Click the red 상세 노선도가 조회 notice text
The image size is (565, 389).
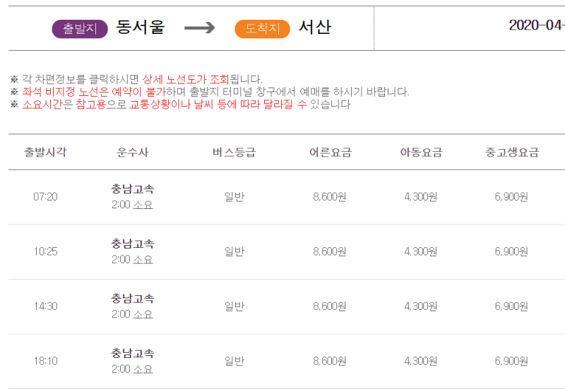click(x=186, y=79)
